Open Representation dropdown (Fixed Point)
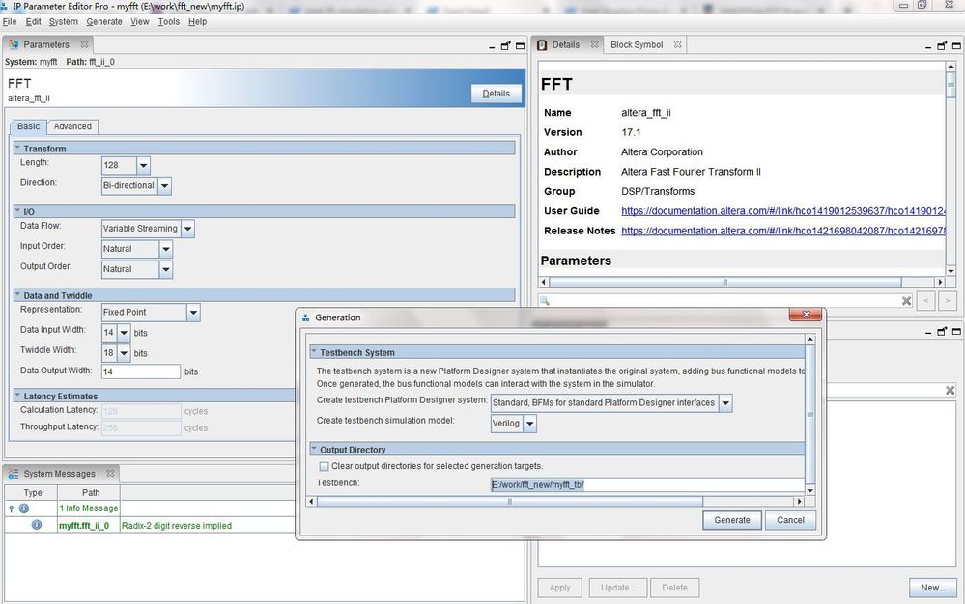The height and width of the screenshot is (604, 965). tap(193, 313)
